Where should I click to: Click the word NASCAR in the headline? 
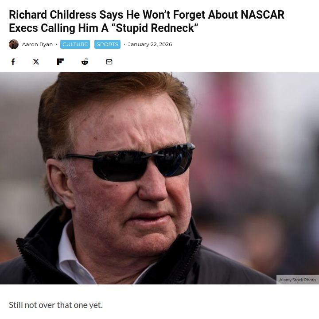click(262, 15)
